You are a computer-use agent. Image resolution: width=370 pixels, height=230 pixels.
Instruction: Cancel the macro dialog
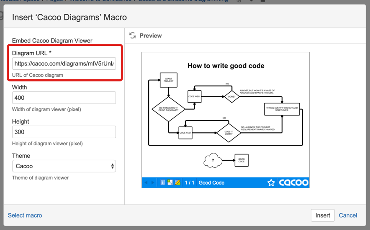click(x=348, y=215)
